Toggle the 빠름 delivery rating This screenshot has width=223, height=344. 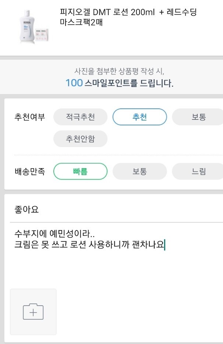[80, 171]
